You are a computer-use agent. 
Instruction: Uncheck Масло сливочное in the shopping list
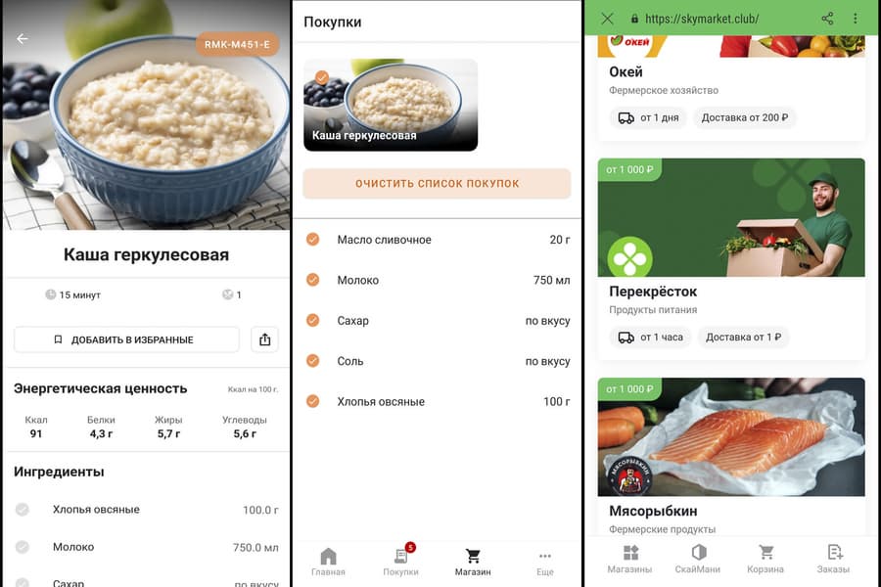313,240
